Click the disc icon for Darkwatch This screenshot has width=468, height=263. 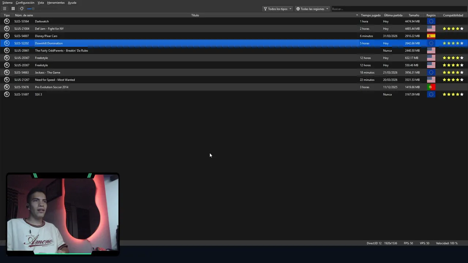(x=7, y=21)
